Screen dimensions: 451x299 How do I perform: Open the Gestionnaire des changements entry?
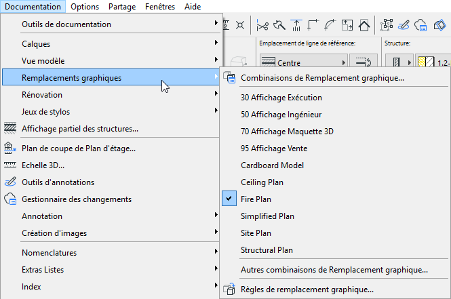111,199
